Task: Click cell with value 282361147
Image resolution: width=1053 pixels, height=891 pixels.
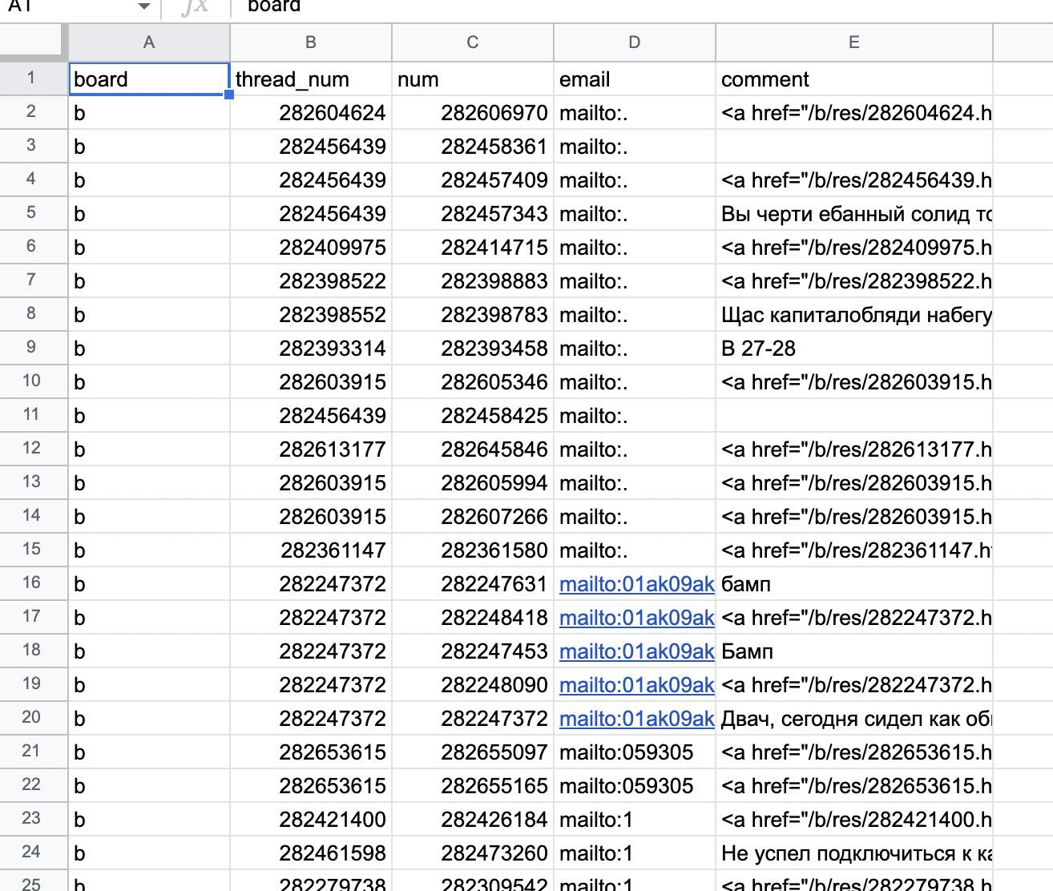Action: tap(311, 550)
